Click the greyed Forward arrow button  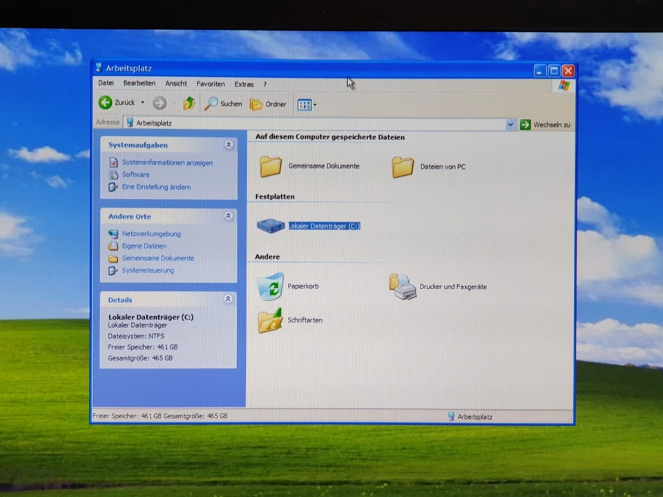pyautogui.click(x=160, y=103)
